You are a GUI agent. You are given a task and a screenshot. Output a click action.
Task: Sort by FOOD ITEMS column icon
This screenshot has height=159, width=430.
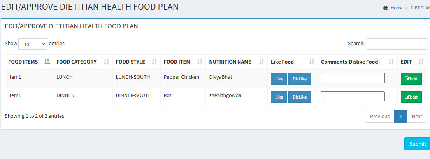click(47, 62)
